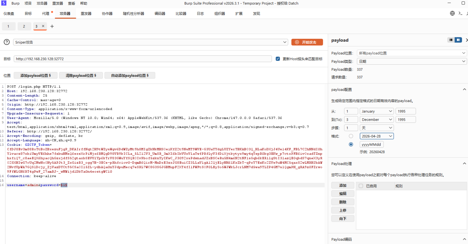This screenshot has width=468, height=244.
Task: Click the 开始攻击 start attack button
Action: pos(307,42)
